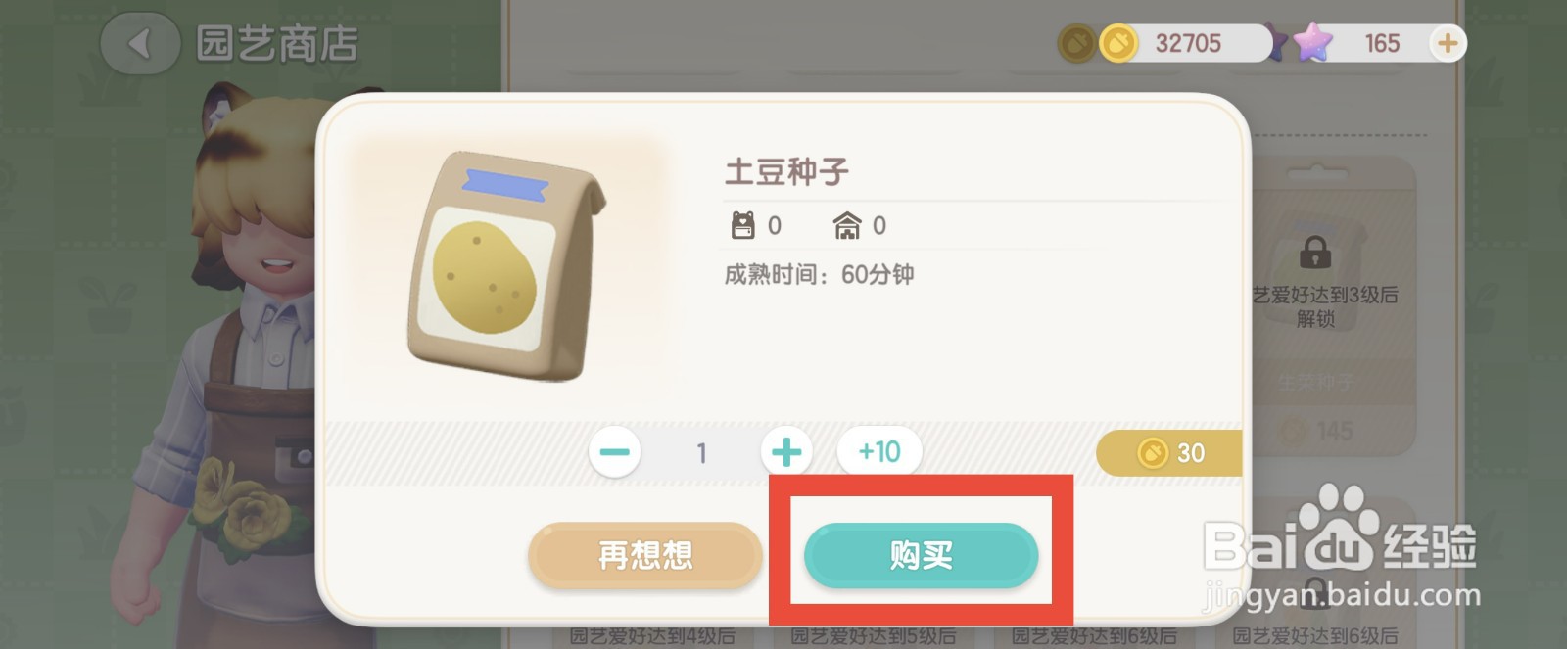Viewport: 1567px width, 649px height.
Task: Tap the bright gold coin icon beside 32705
Action: pyautogui.click(x=1118, y=43)
